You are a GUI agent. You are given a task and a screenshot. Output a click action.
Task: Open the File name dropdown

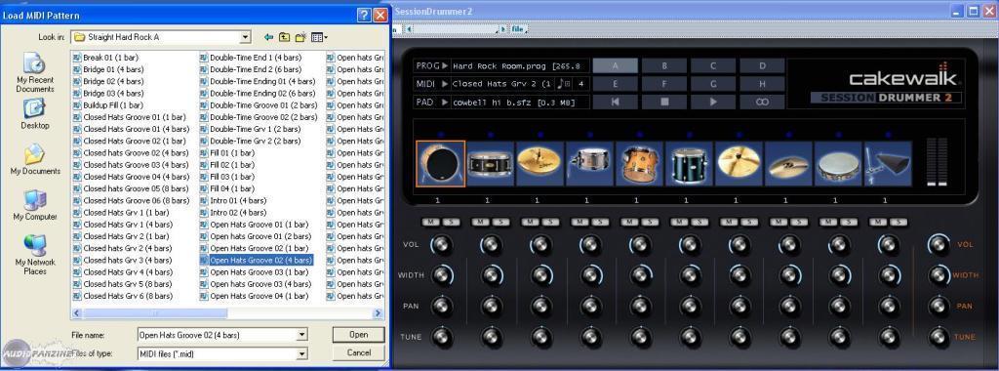click(x=302, y=335)
